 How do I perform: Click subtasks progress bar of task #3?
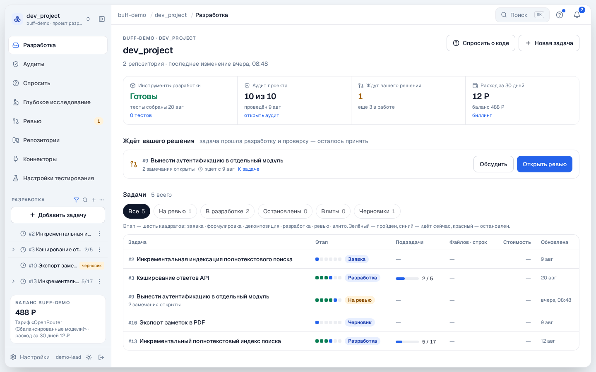[x=407, y=279]
